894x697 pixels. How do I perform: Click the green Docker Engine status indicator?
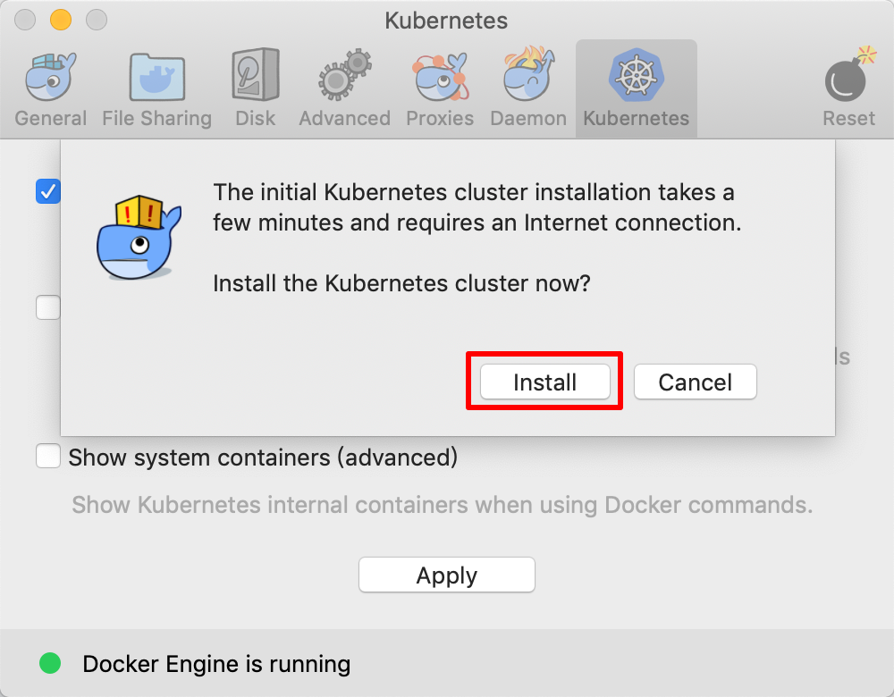coord(50,663)
